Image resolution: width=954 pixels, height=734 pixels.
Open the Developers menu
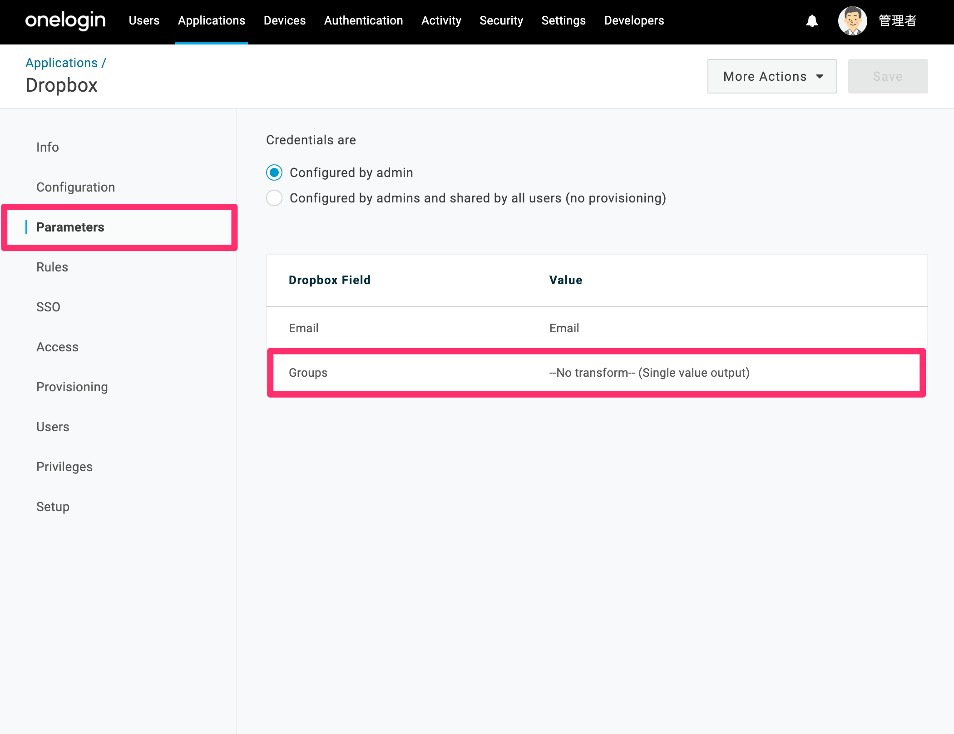click(x=634, y=21)
